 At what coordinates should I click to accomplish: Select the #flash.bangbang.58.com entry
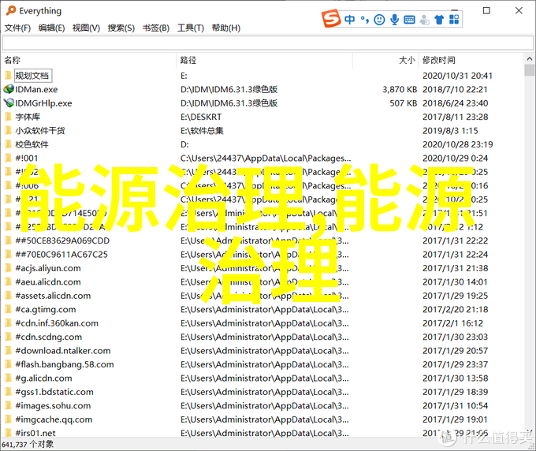(65, 364)
